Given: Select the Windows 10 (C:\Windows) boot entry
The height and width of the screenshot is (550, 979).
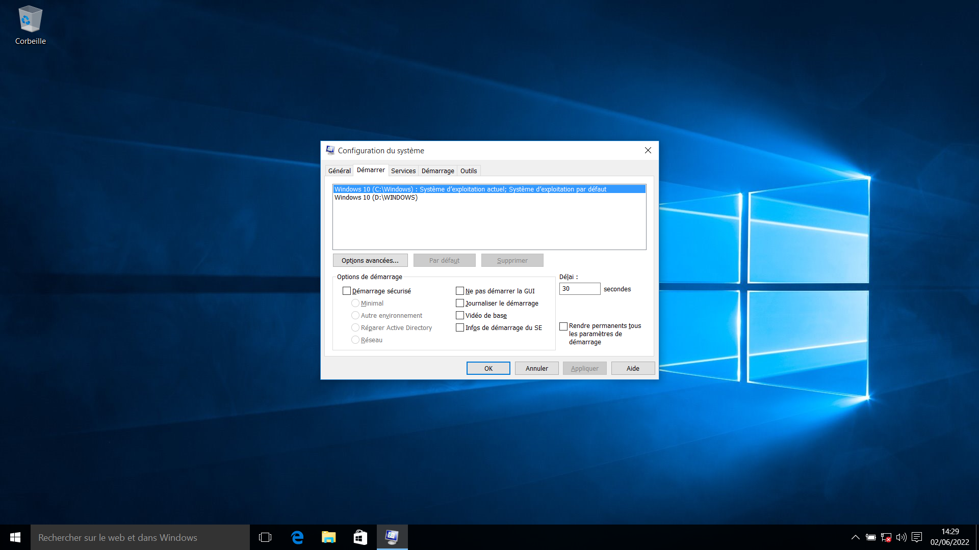Looking at the screenshot, I should coord(489,189).
